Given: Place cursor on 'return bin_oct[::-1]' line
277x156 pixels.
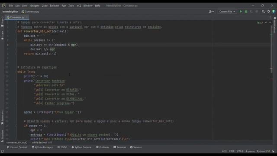Looking at the screenshot, I should [40, 54].
